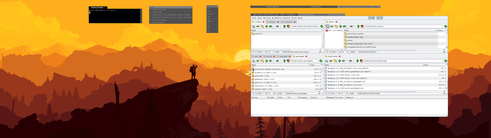Toggle panel 2 visibility checkmark button
The image size is (491, 138).
point(373,18)
